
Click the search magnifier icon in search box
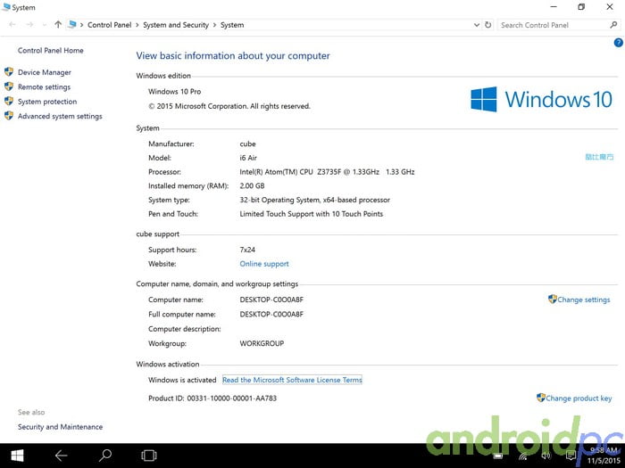613,25
